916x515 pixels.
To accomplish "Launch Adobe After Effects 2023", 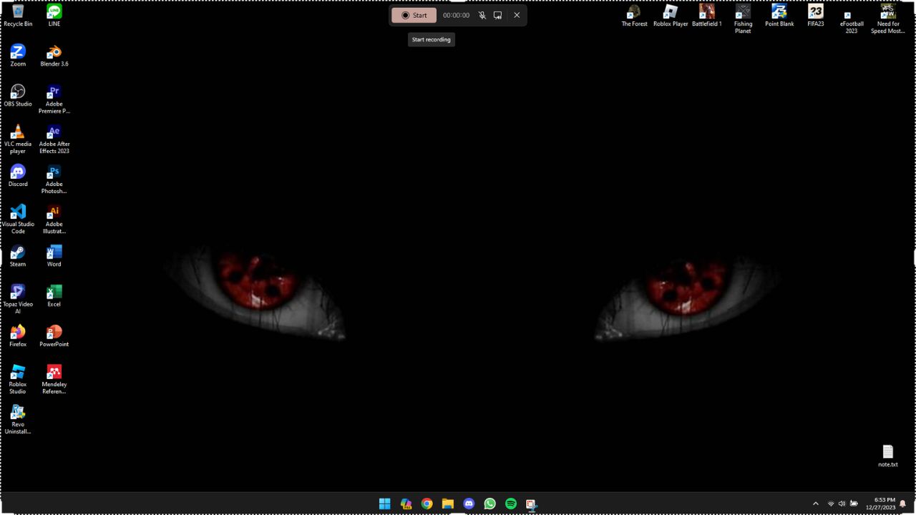I will pyautogui.click(x=54, y=132).
